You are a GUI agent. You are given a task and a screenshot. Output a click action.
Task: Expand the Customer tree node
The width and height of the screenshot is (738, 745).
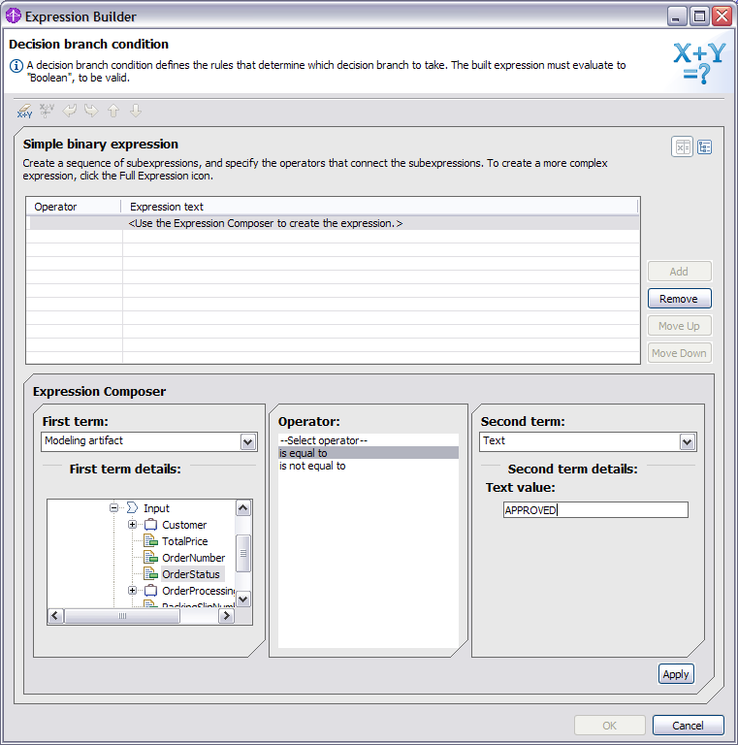click(132, 525)
